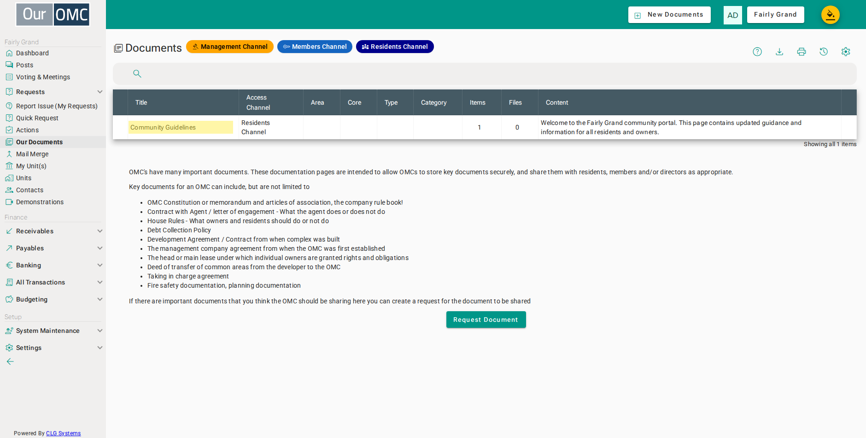The width and height of the screenshot is (866, 438).
Task: Print the documents page
Action: pyautogui.click(x=802, y=52)
